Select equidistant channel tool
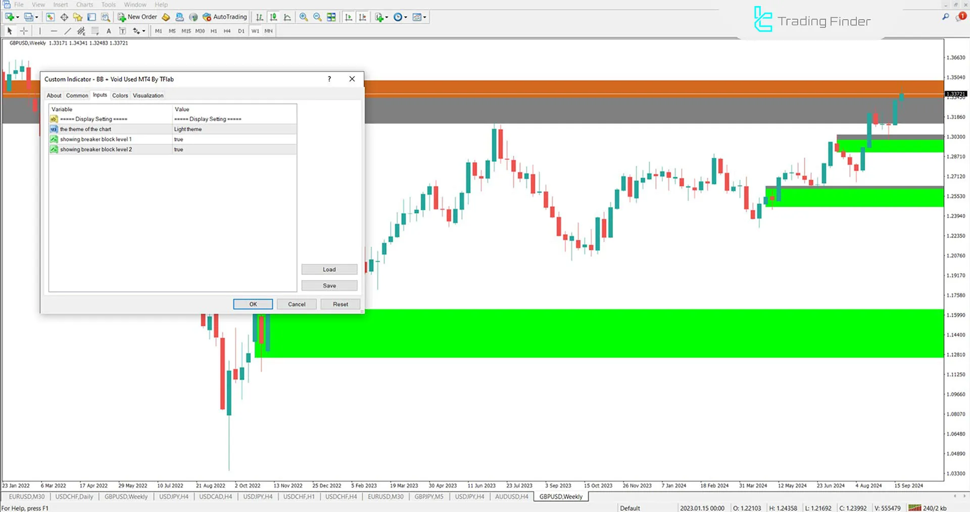 81,31
